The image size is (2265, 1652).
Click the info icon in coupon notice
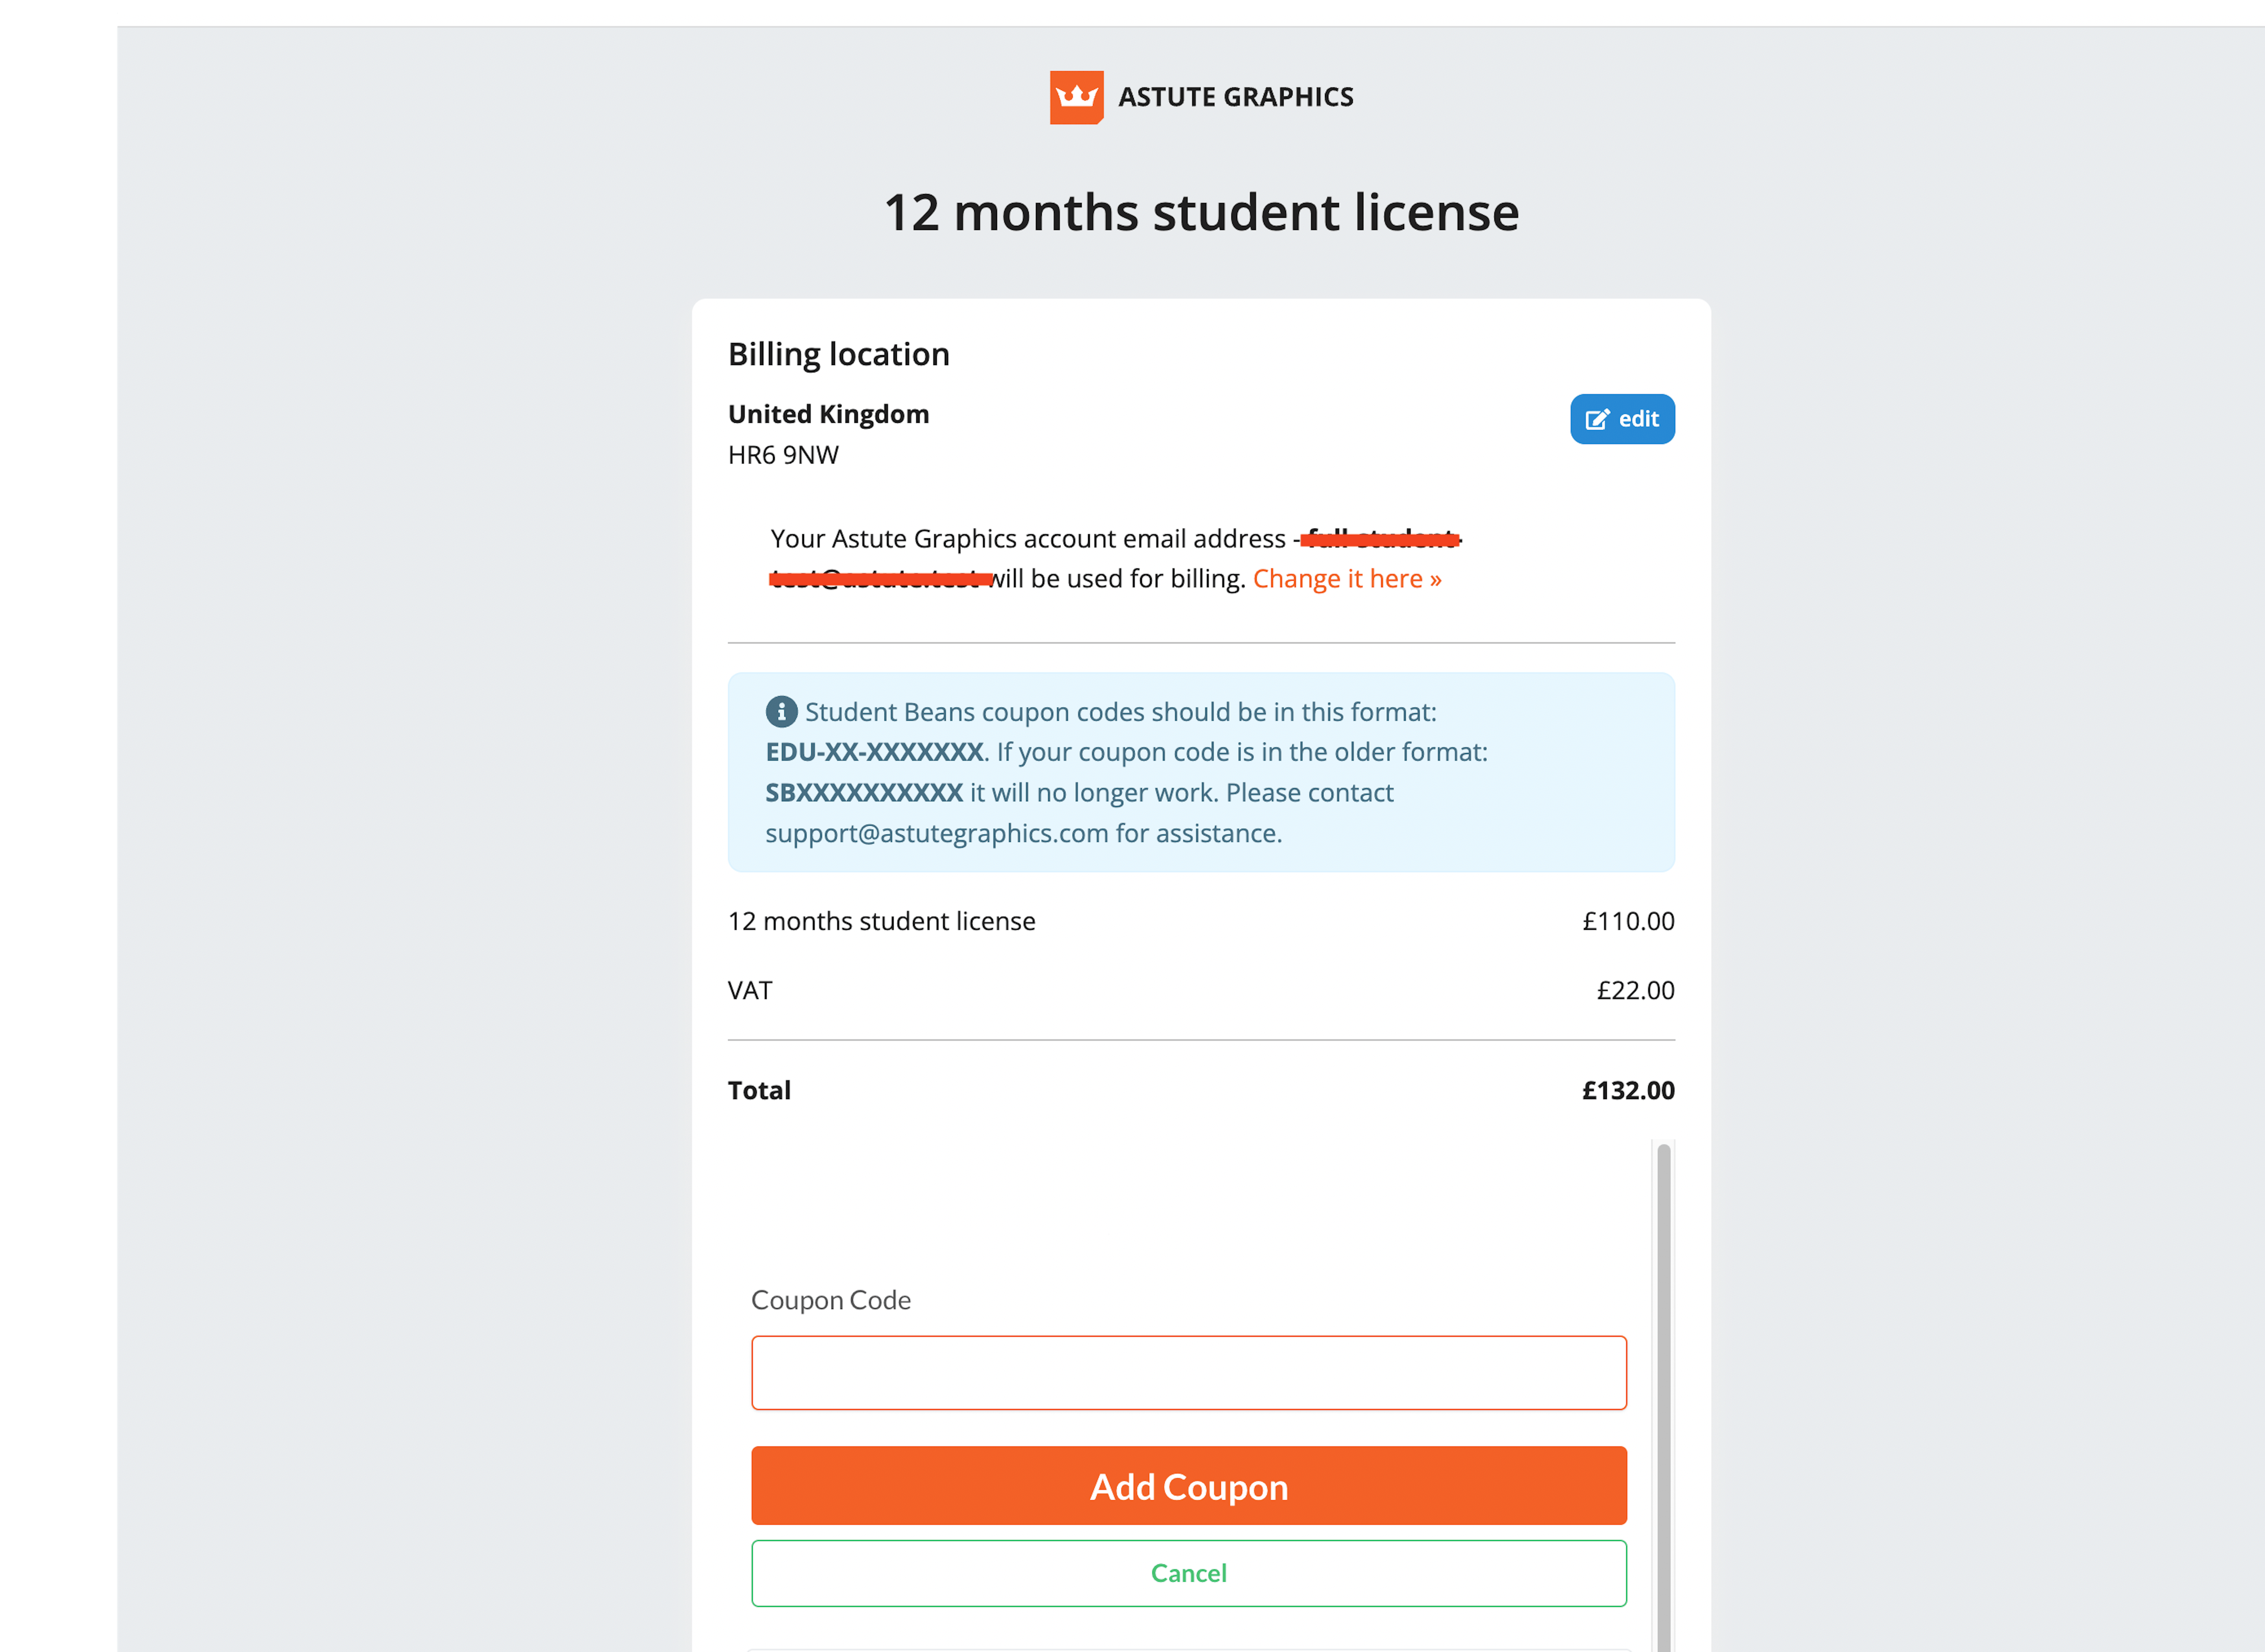(x=781, y=712)
